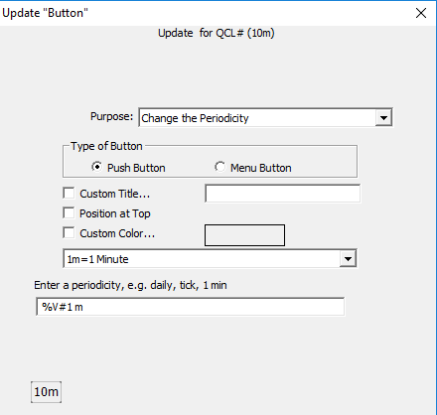Screen dimensions: 437x415
Task: Close the Update Button dialog
Action: (421, 13)
